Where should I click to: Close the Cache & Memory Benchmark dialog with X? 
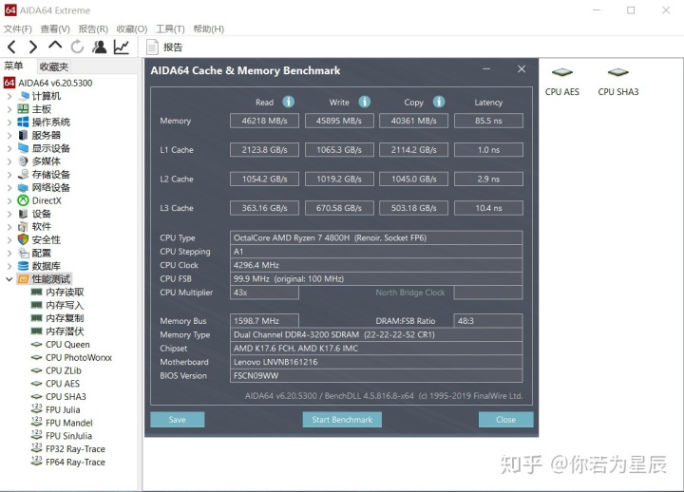522,69
